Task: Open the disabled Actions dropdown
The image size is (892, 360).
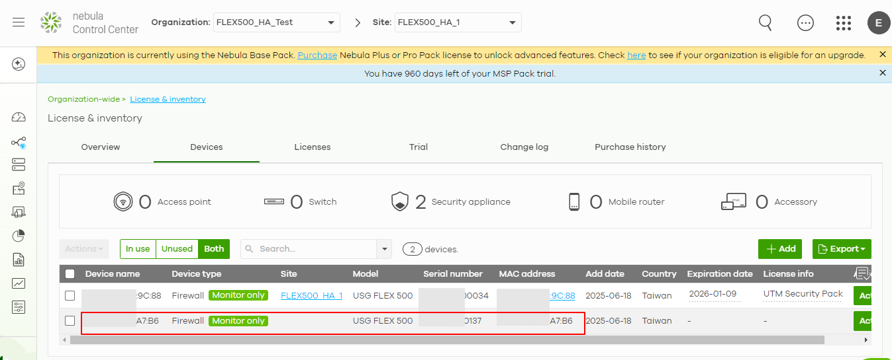Action: tap(84, 249)
